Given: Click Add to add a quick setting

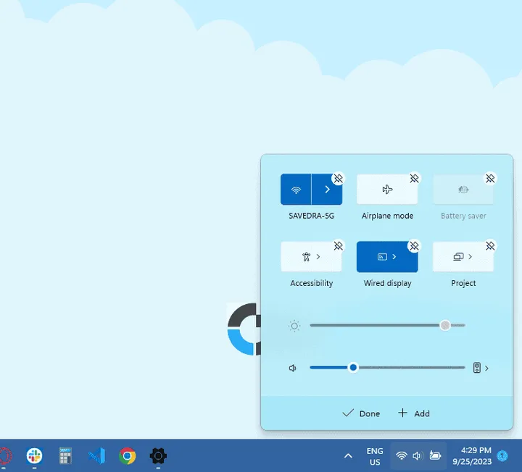Looking at the screenshot, I should pos(414,413).
